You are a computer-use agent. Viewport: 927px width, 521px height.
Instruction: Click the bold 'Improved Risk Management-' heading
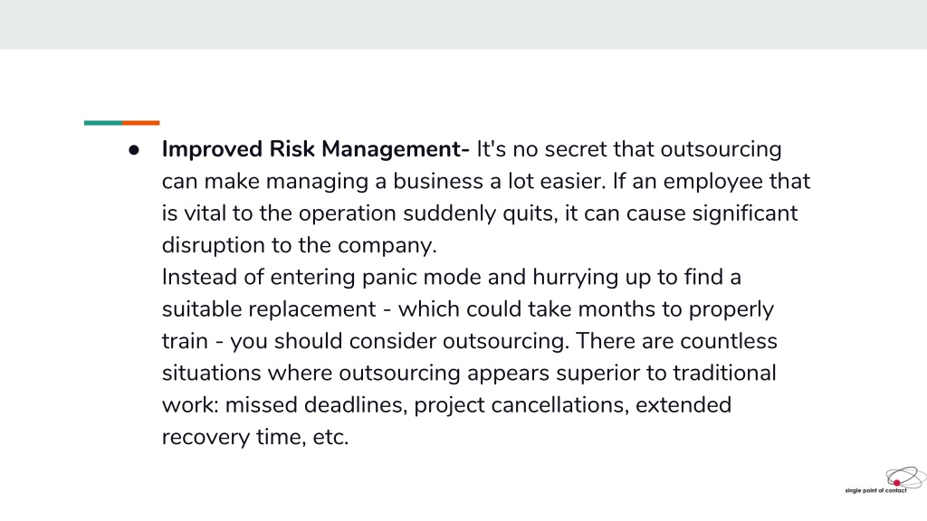click(316, 149)
